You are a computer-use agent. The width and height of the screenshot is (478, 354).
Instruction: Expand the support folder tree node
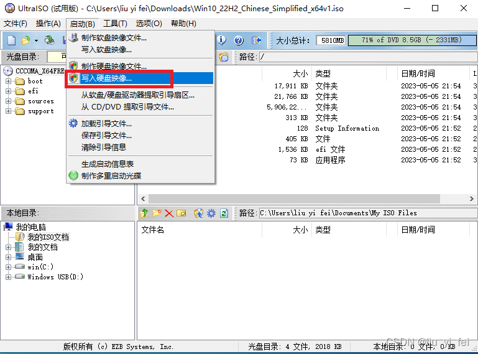[x=8, y=111]
